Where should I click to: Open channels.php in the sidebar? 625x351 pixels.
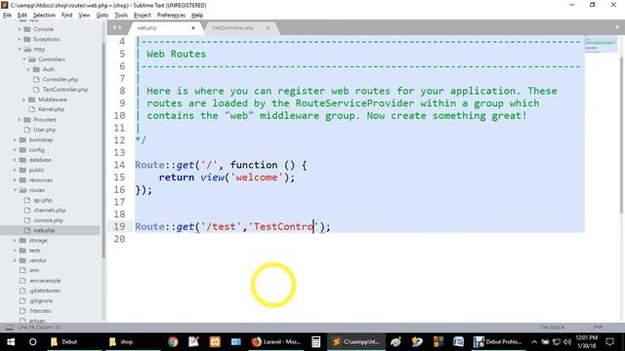click(x=50, y=211)
